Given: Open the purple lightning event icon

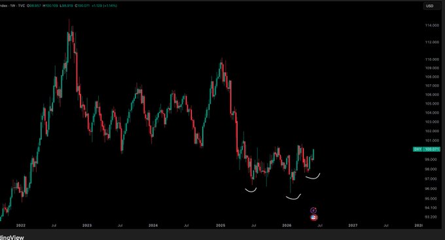Looking at the screenshot, I should tap(313, 210).
